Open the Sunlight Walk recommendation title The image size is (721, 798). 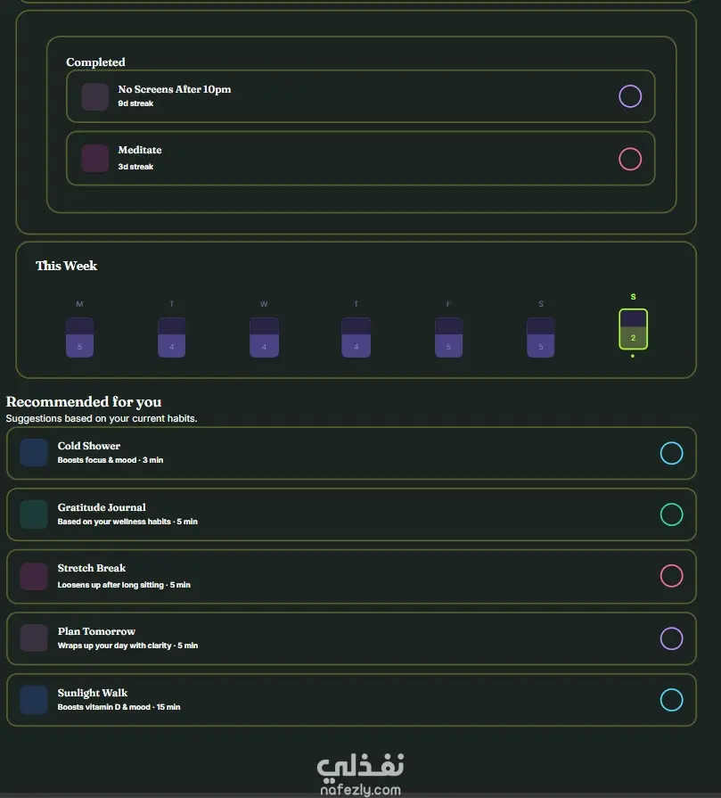[92, 693]
